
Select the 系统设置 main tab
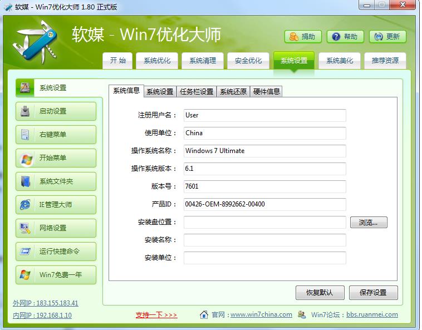(x=294, y=61)
